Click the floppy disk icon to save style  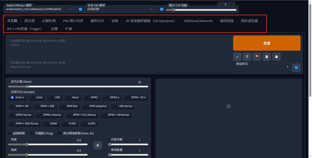tap(276, 57)
